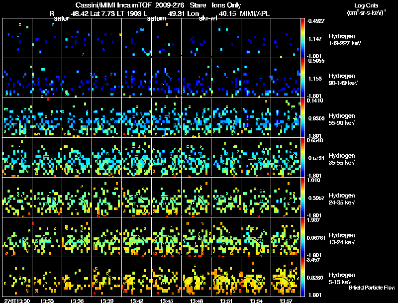Click the '40.15' longitude value

227,13
